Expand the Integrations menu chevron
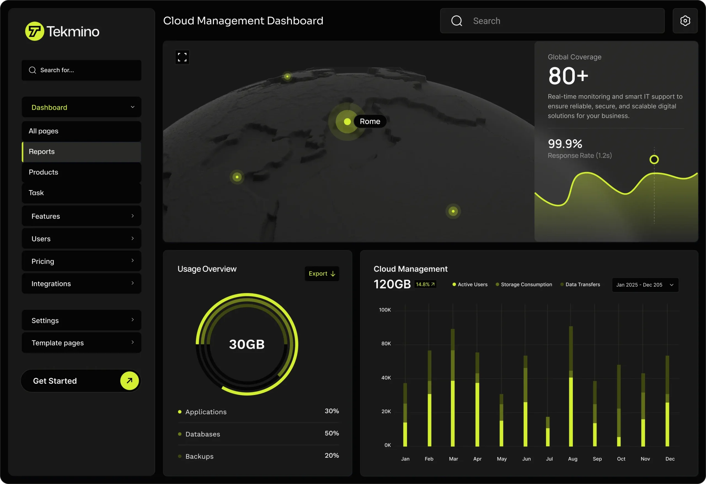 pyautogui.click(x=132, y=283)
